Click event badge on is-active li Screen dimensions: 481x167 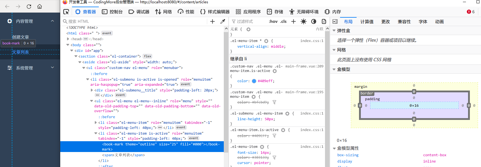(194, 138)
